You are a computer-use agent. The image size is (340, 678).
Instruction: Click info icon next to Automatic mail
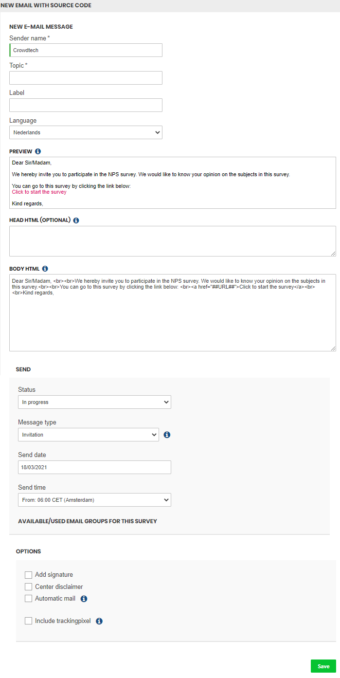84,599
